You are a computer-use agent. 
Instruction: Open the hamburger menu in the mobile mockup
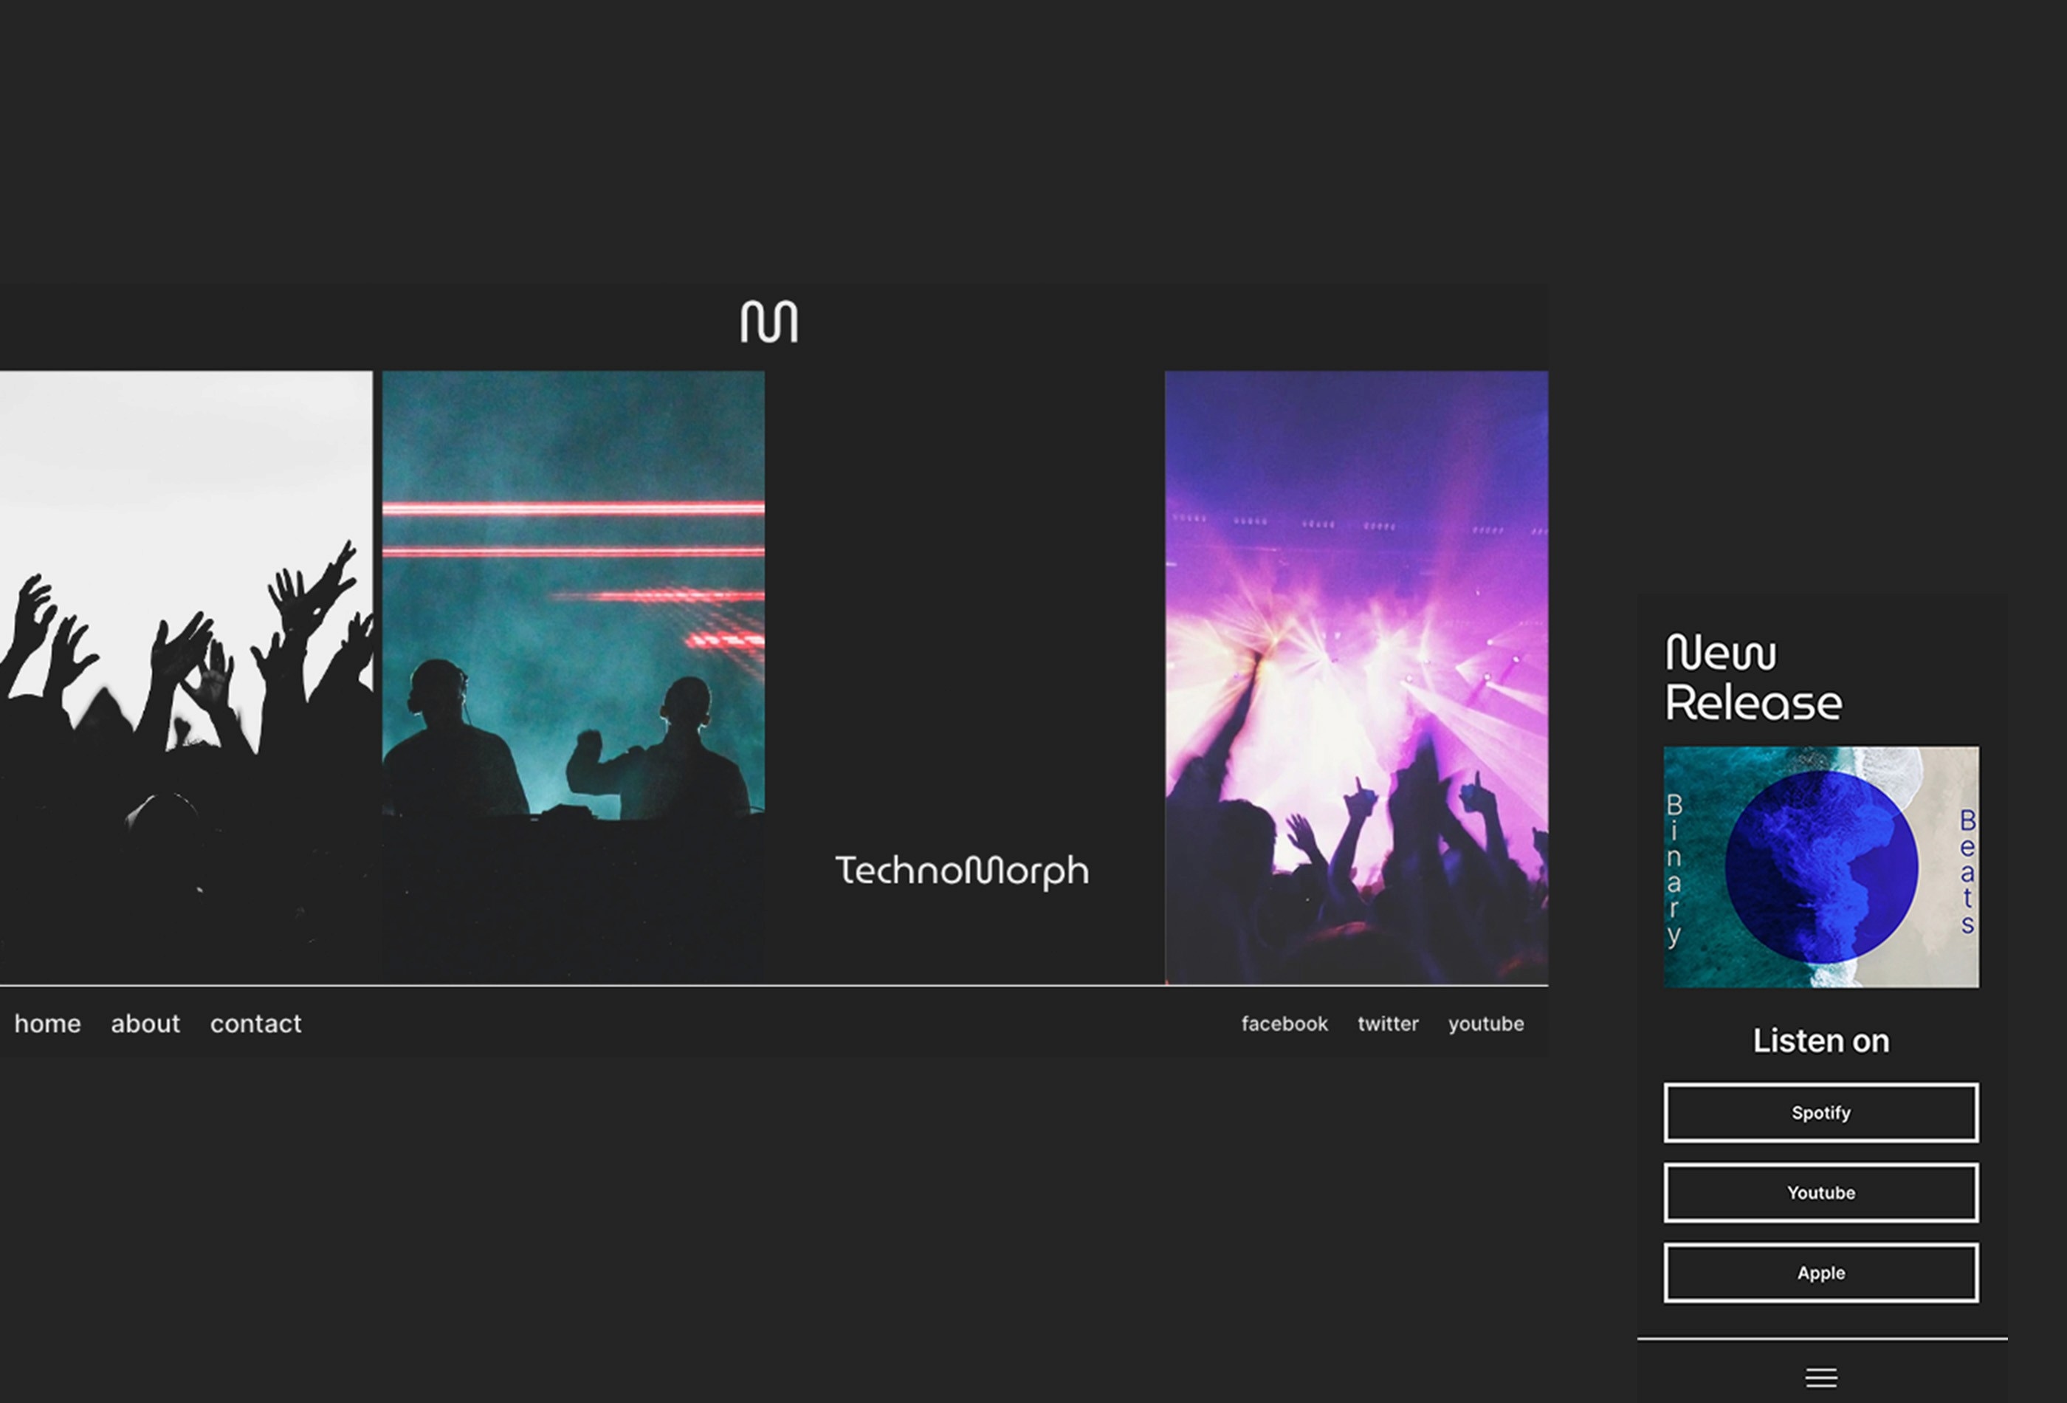pos(1820,1377)
